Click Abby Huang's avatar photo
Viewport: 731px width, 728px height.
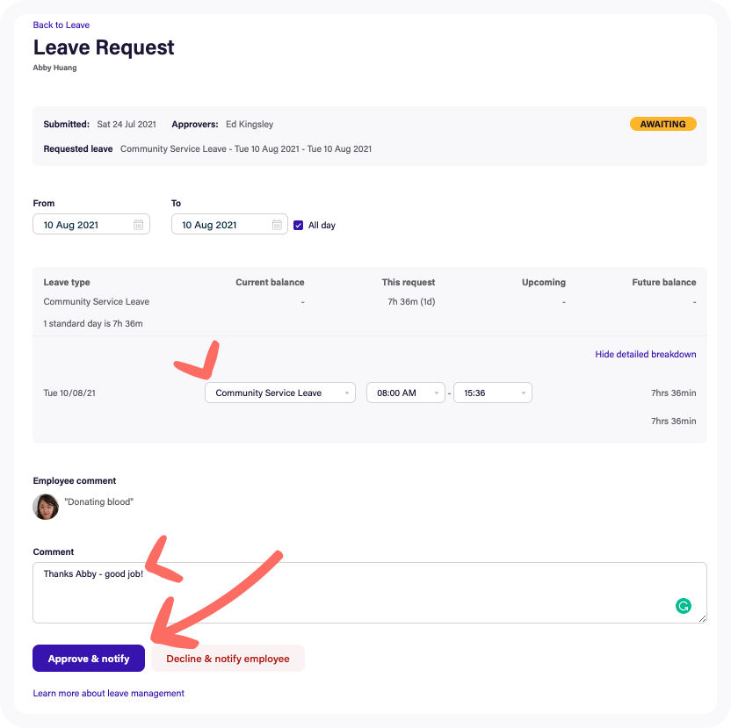point(46,506)
